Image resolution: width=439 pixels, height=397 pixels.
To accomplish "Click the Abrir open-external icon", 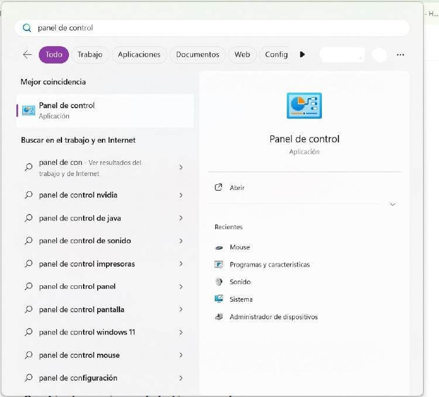I will (219, 188).
